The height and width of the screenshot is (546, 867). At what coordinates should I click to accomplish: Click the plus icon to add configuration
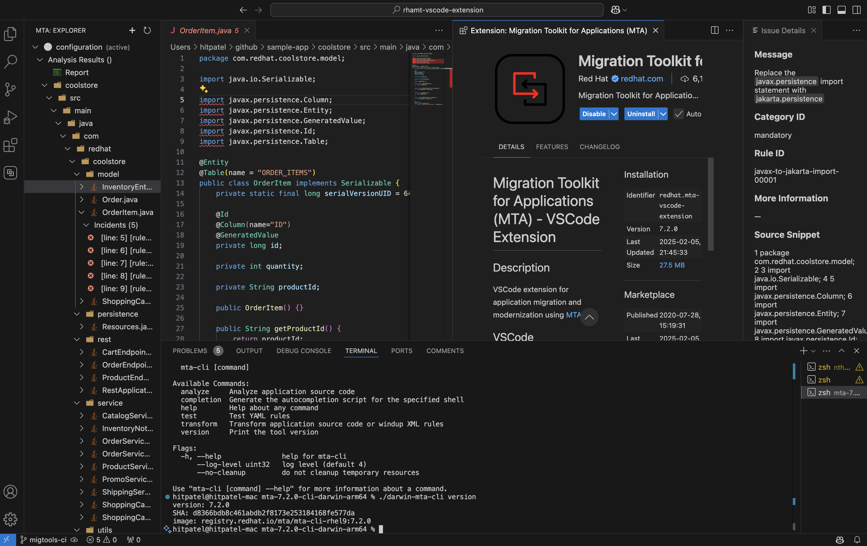click(132, 31)
